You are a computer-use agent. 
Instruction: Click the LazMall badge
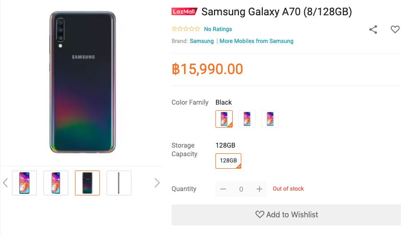[184, 12]
